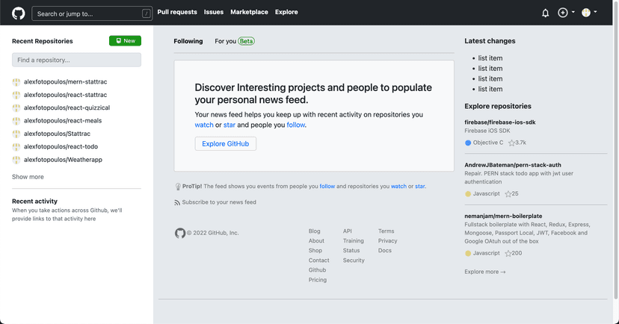Viewport: 619px width, 324px height.
Task: Click the footer GitHub logo
Action: coord(180,233)
